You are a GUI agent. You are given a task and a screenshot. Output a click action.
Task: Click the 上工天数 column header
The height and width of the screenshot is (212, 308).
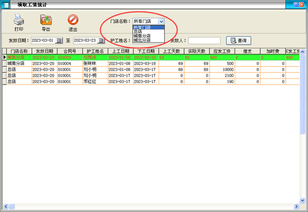(x=171, y=51)
